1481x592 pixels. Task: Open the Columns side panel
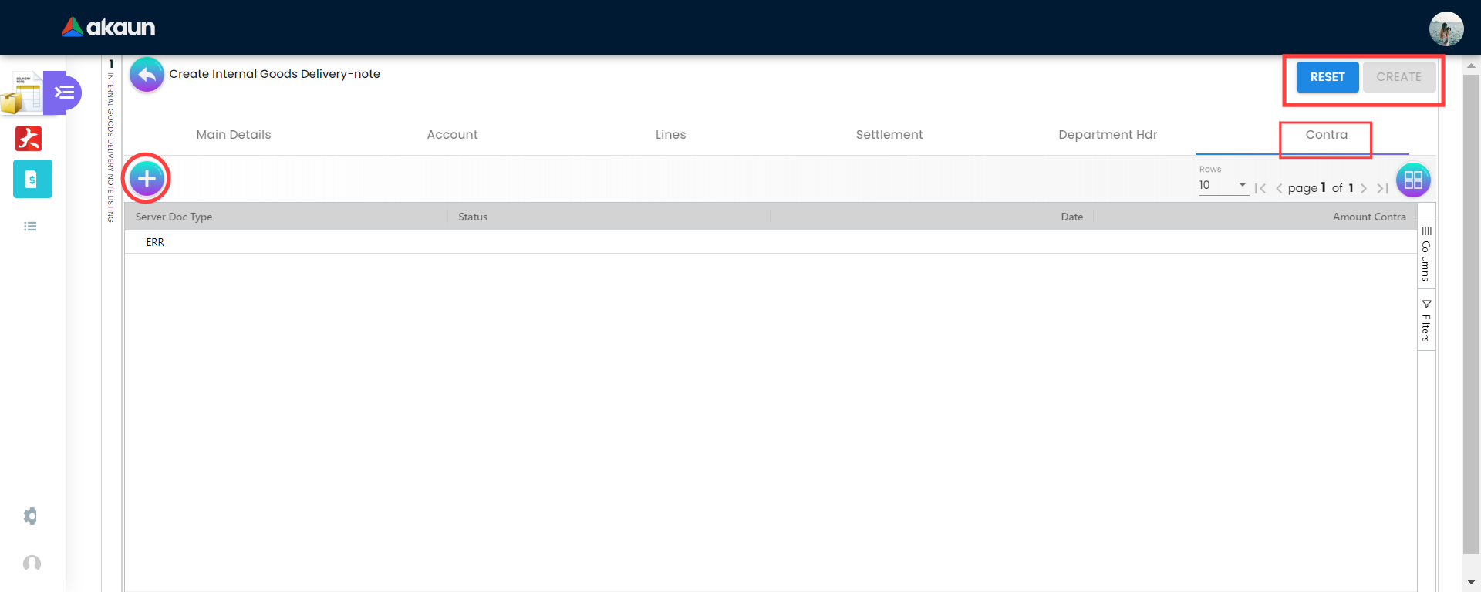(1426, 254)
